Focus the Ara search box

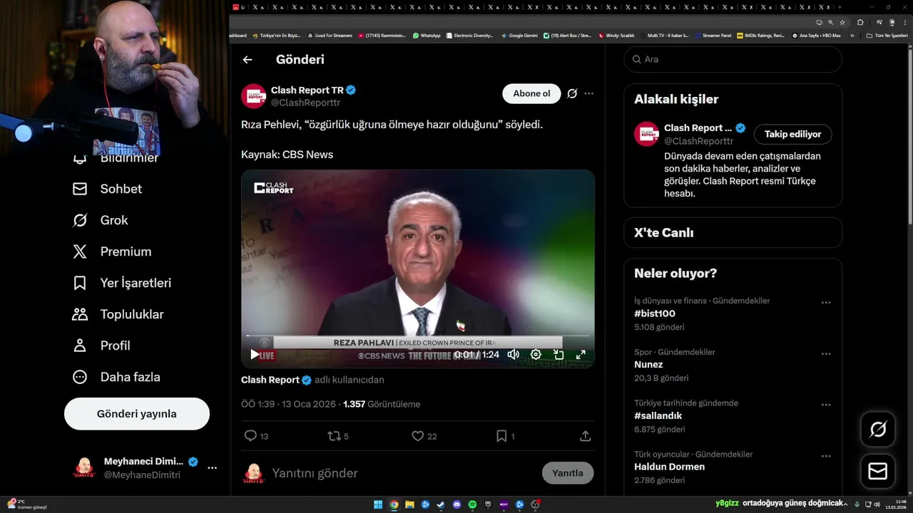pyautogui.click(x=733, y=59)
